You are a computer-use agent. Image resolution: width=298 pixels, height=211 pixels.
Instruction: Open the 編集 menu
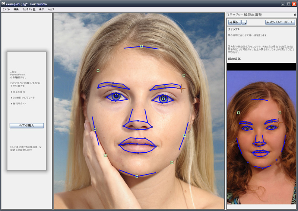click(16, 9)
